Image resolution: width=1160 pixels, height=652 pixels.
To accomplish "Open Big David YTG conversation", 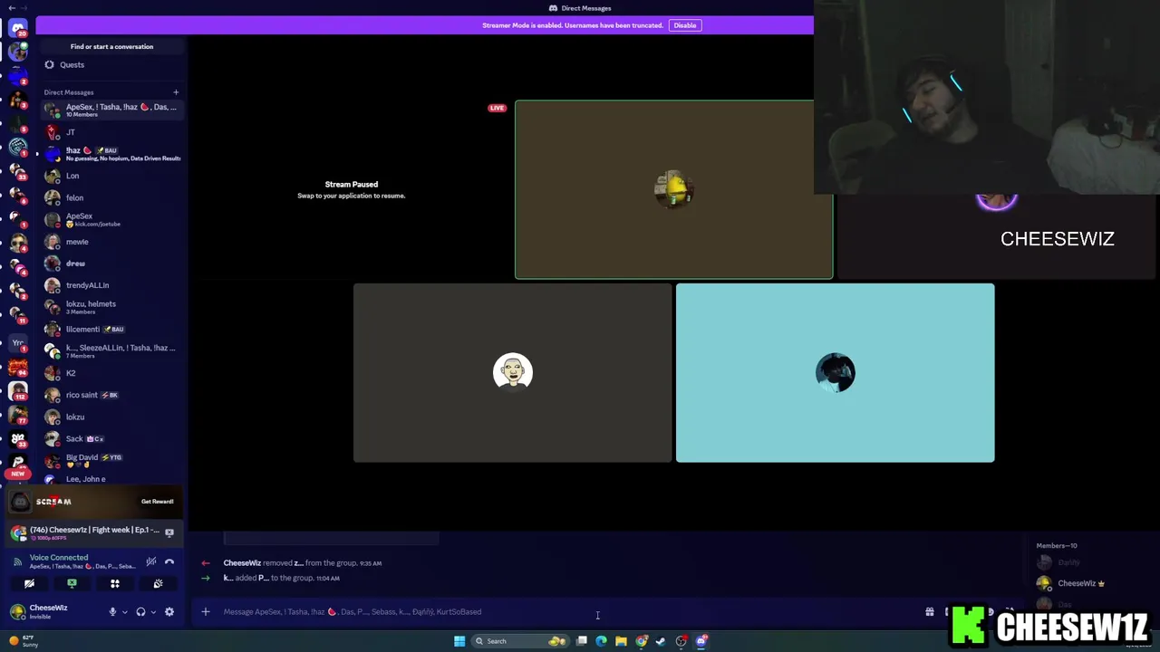I will pos(111,461).
